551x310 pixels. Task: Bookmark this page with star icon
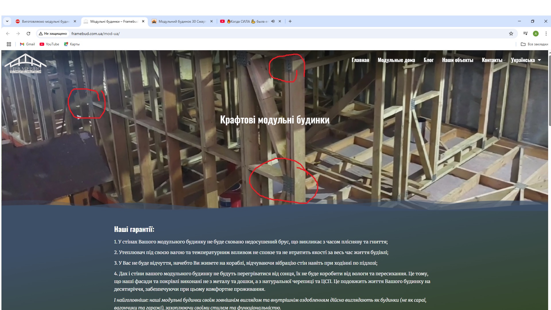click(x=511, y=34)
